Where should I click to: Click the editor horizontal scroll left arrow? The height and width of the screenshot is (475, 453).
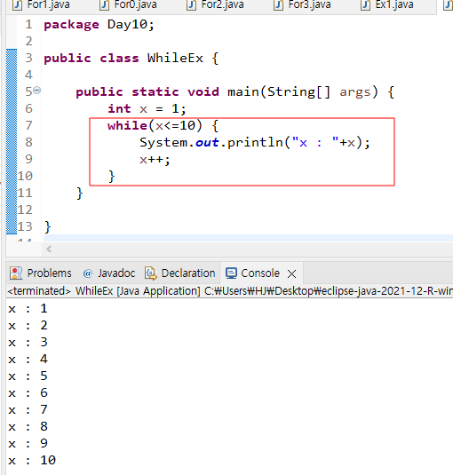49,249
